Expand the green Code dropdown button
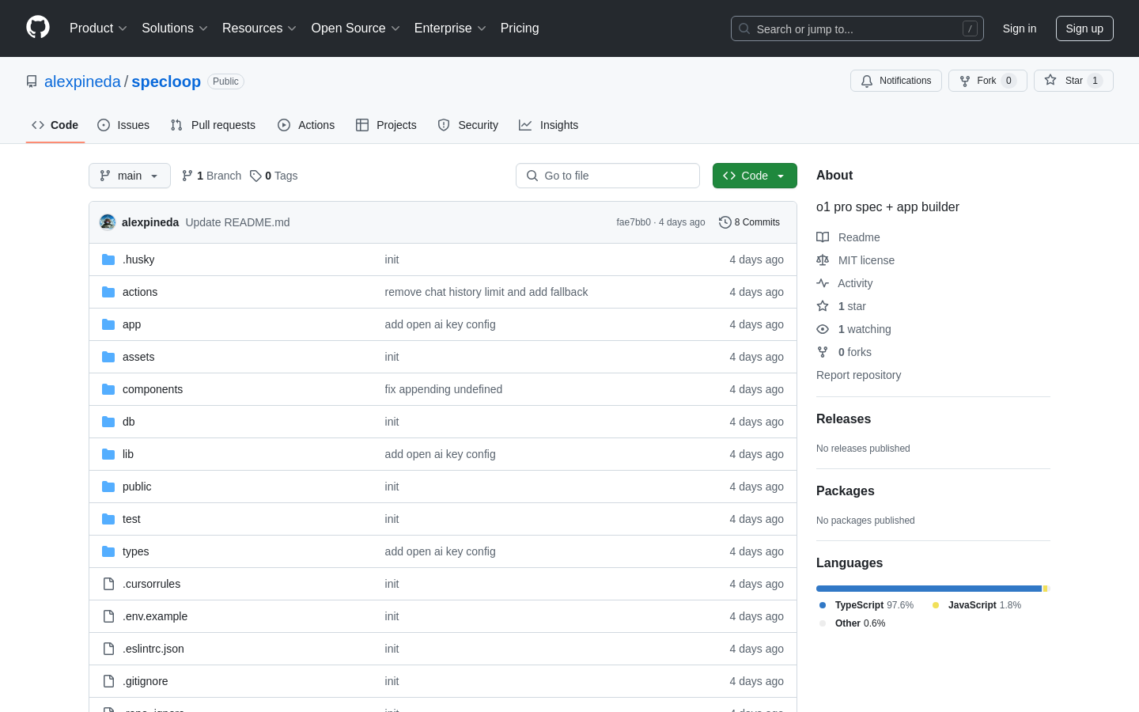 [755, 176]
